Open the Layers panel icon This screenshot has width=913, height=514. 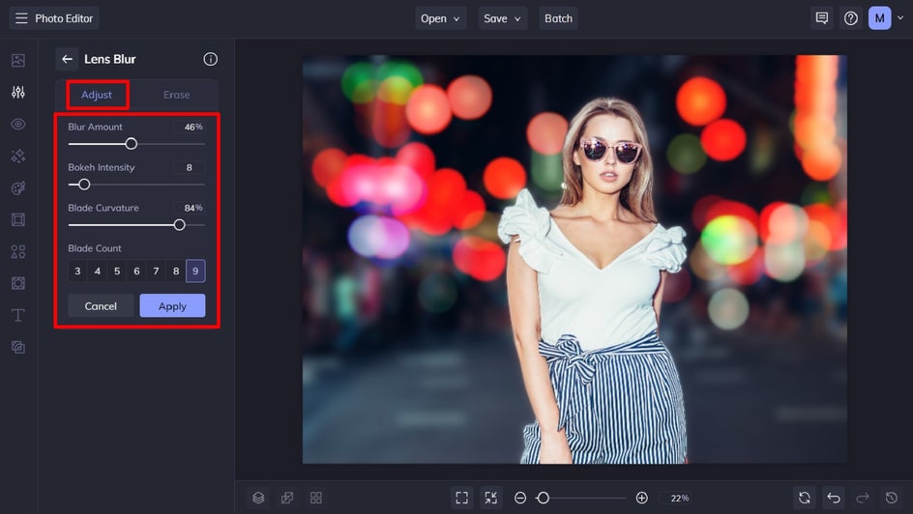pos(258,498)
